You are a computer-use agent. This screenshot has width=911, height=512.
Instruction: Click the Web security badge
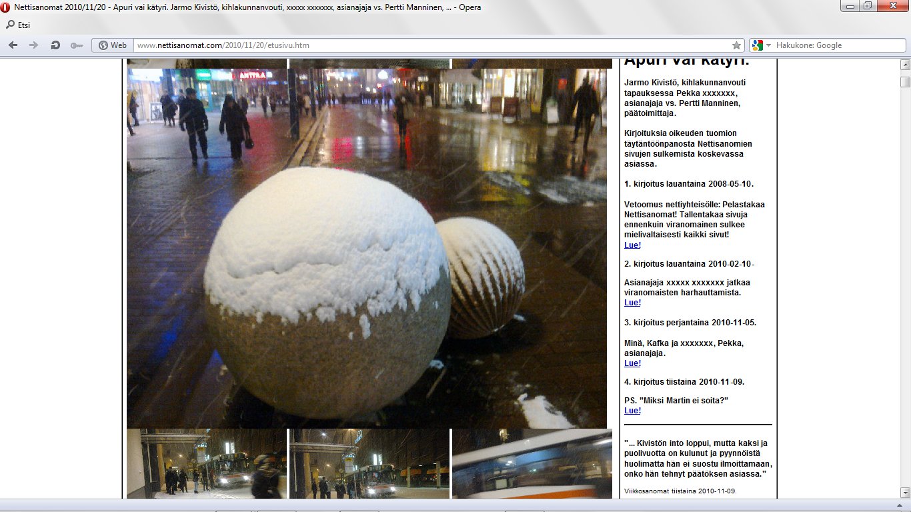(x=112, y=45)
